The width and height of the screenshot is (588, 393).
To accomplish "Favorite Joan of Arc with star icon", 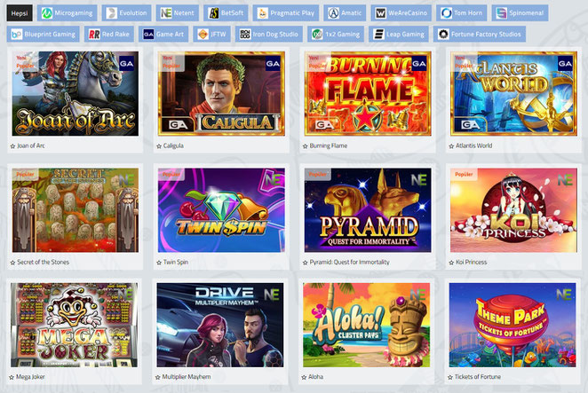I will coord(12,146).
